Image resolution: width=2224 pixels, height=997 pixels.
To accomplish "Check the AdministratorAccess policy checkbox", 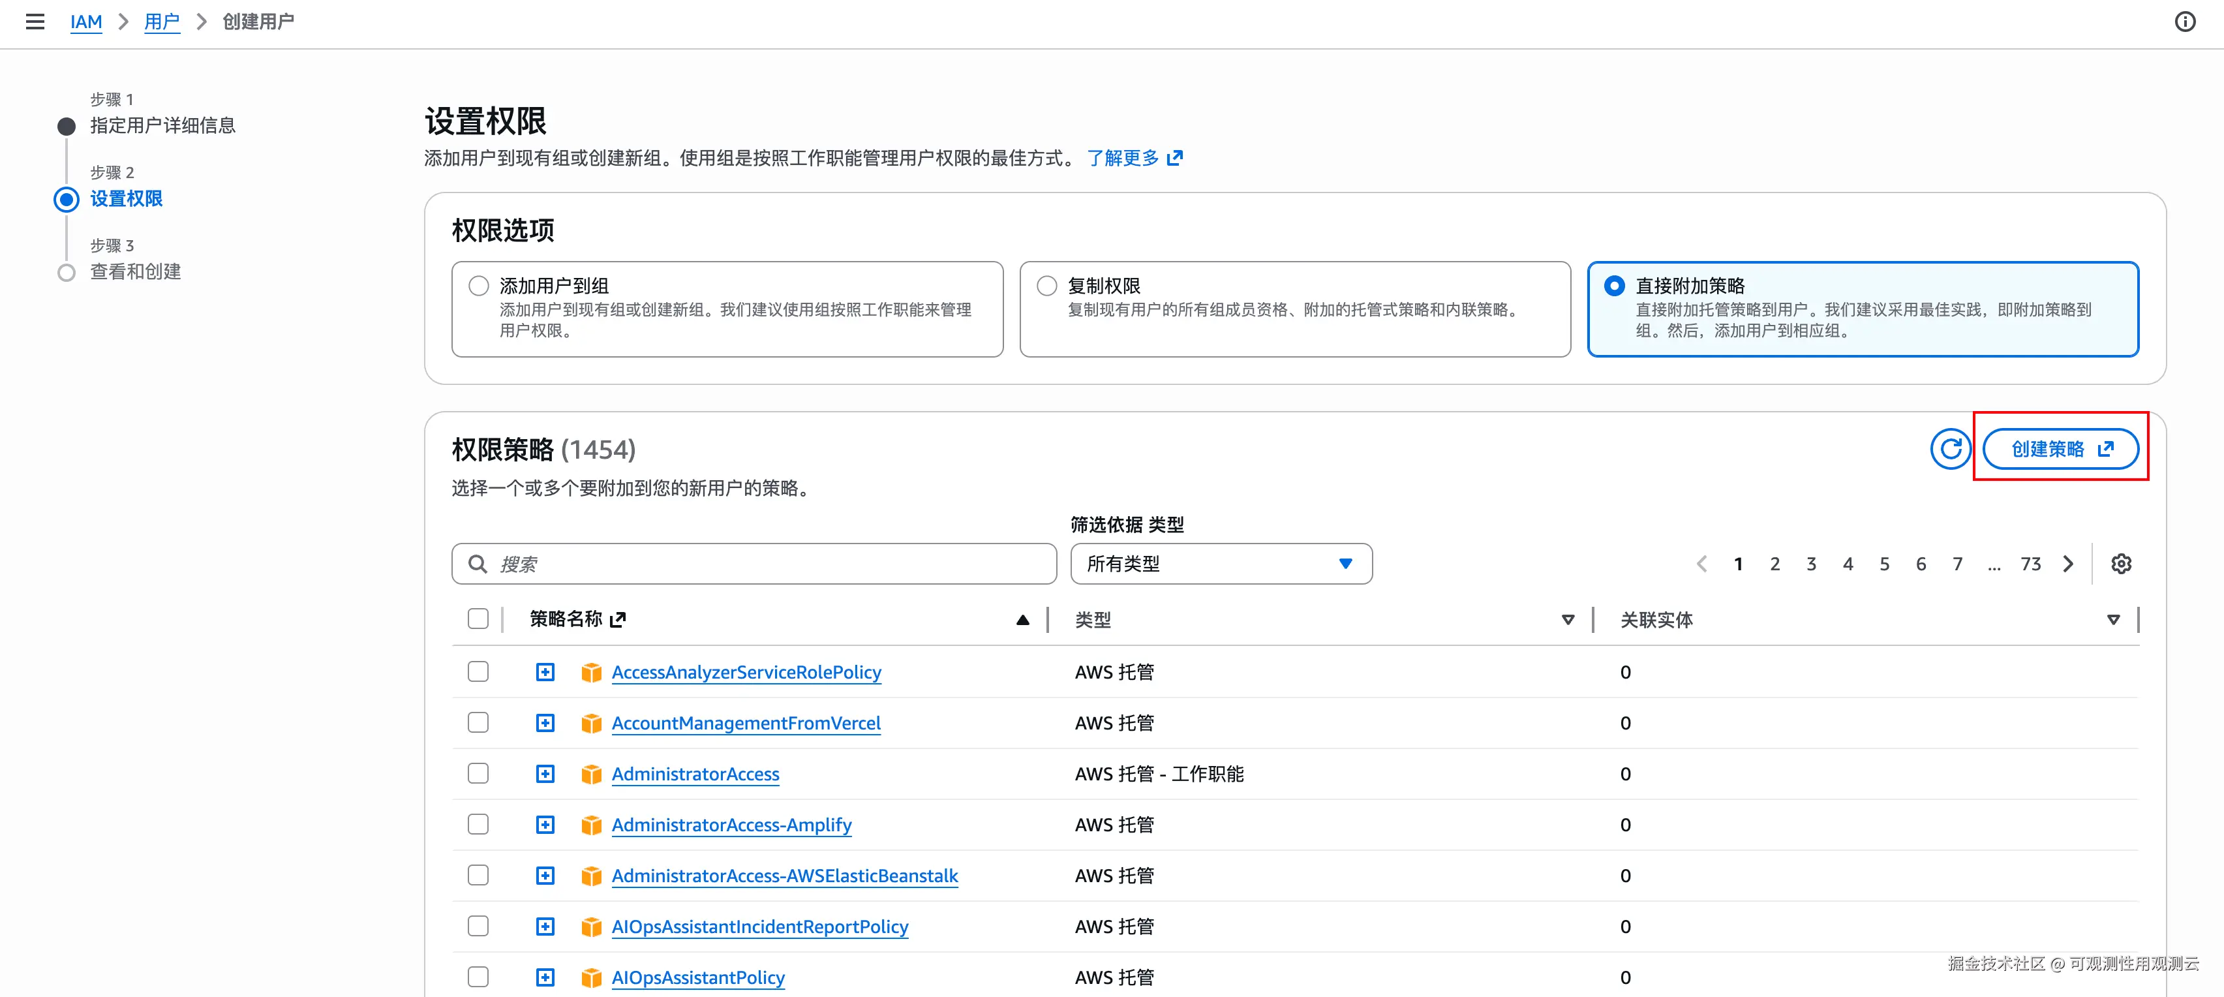I will click(478, 773).
